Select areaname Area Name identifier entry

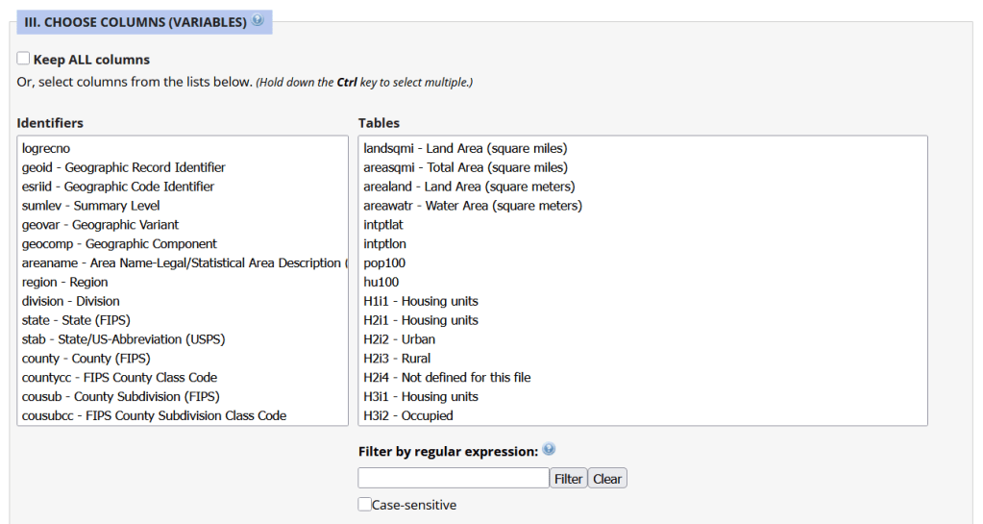point(181,262)
